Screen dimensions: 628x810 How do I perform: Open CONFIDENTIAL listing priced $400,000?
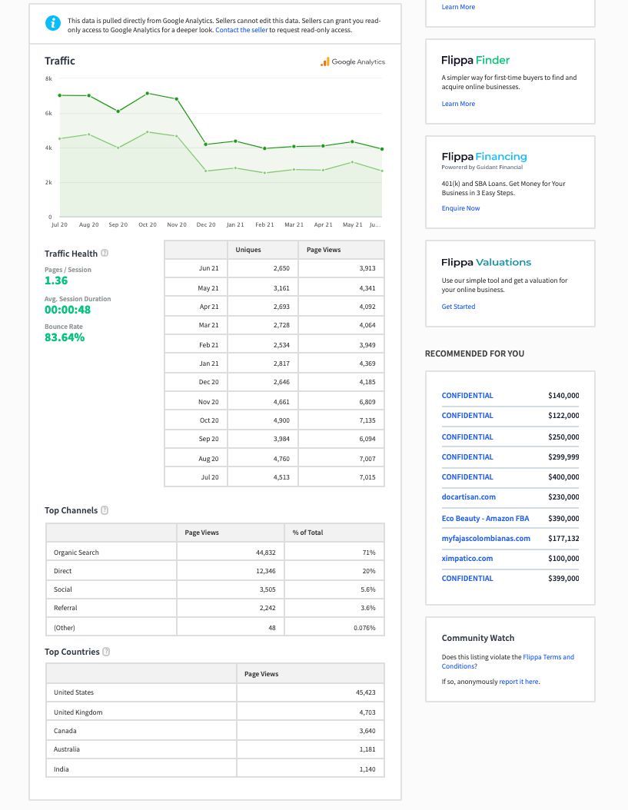pyautogui.click(x=467, y=476)
